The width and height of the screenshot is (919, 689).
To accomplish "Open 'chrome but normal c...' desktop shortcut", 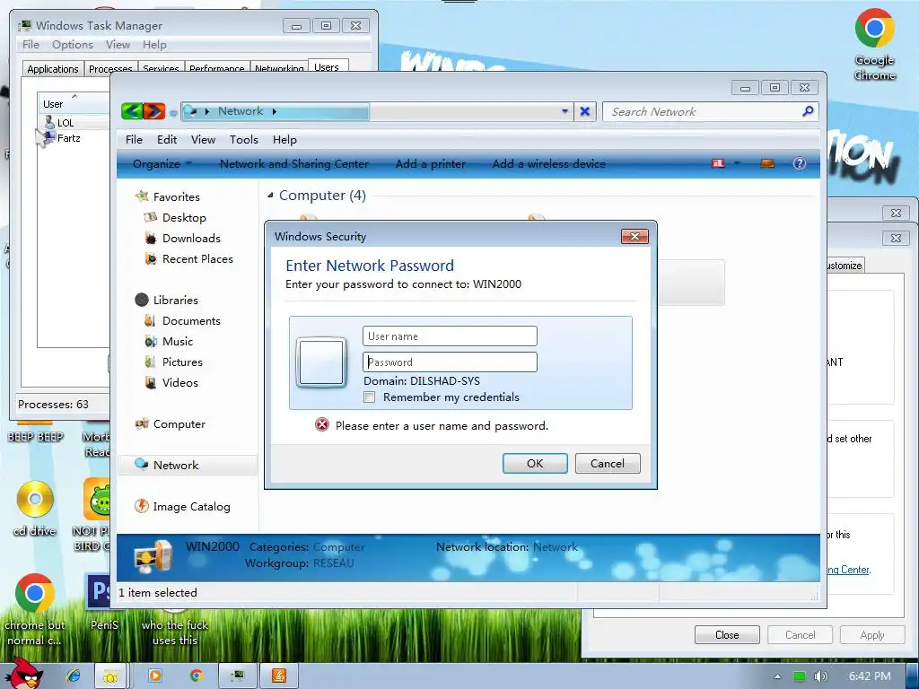I will [35, 610].
